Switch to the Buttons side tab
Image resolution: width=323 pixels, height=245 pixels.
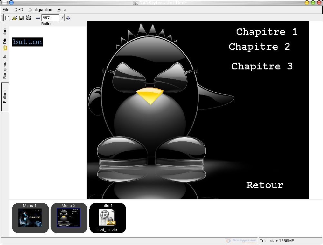[x=5, y=97]
